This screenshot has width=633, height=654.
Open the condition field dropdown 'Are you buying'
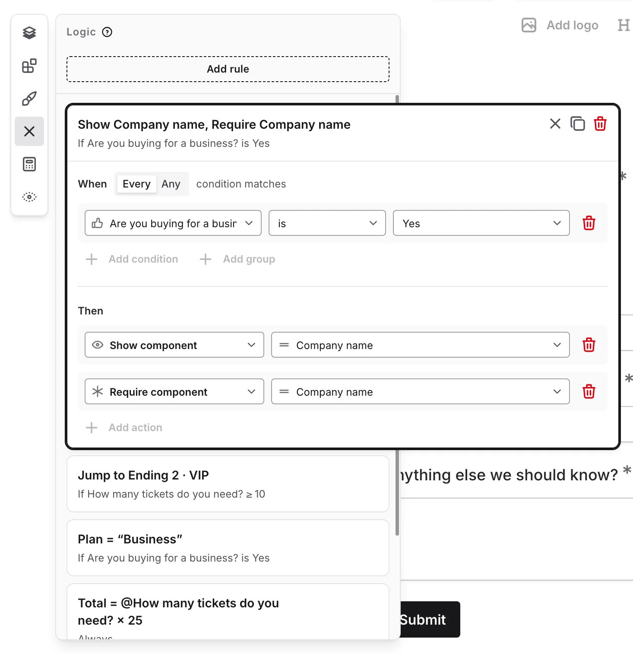tap(173, 223)
